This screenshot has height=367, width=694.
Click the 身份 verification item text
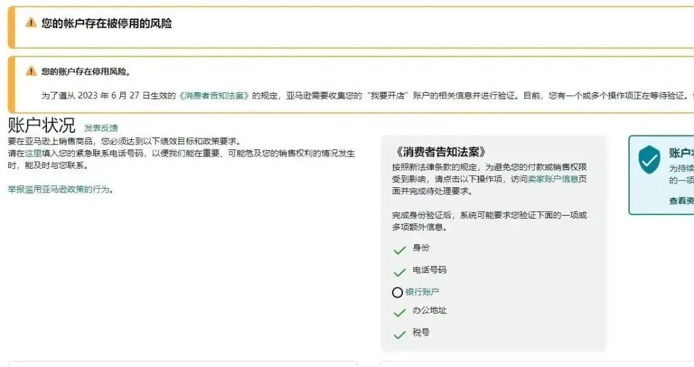(421, 248)
